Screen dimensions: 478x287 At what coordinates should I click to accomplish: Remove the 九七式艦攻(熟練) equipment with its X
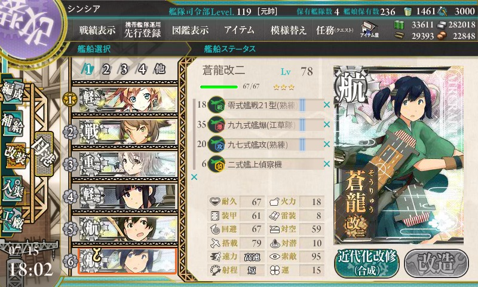(x=327, y=144)
